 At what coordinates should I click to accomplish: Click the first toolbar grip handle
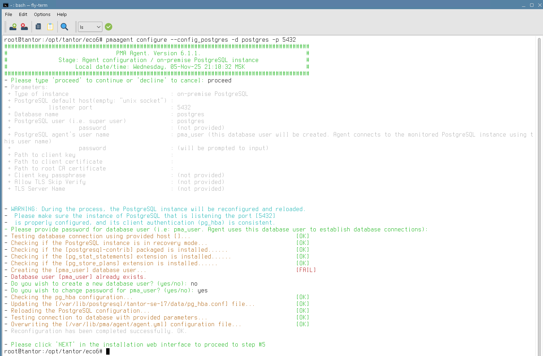pyautogui.click(x=5, y=27)
